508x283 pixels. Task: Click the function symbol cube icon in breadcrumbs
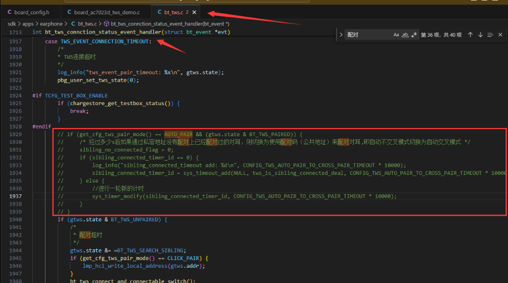pos(106,23)
